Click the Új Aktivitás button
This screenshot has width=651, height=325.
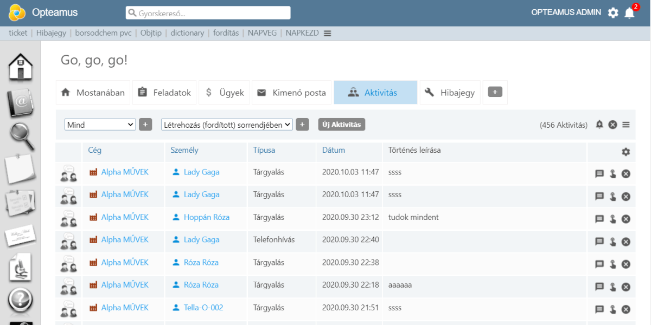(x=341, y=125)
